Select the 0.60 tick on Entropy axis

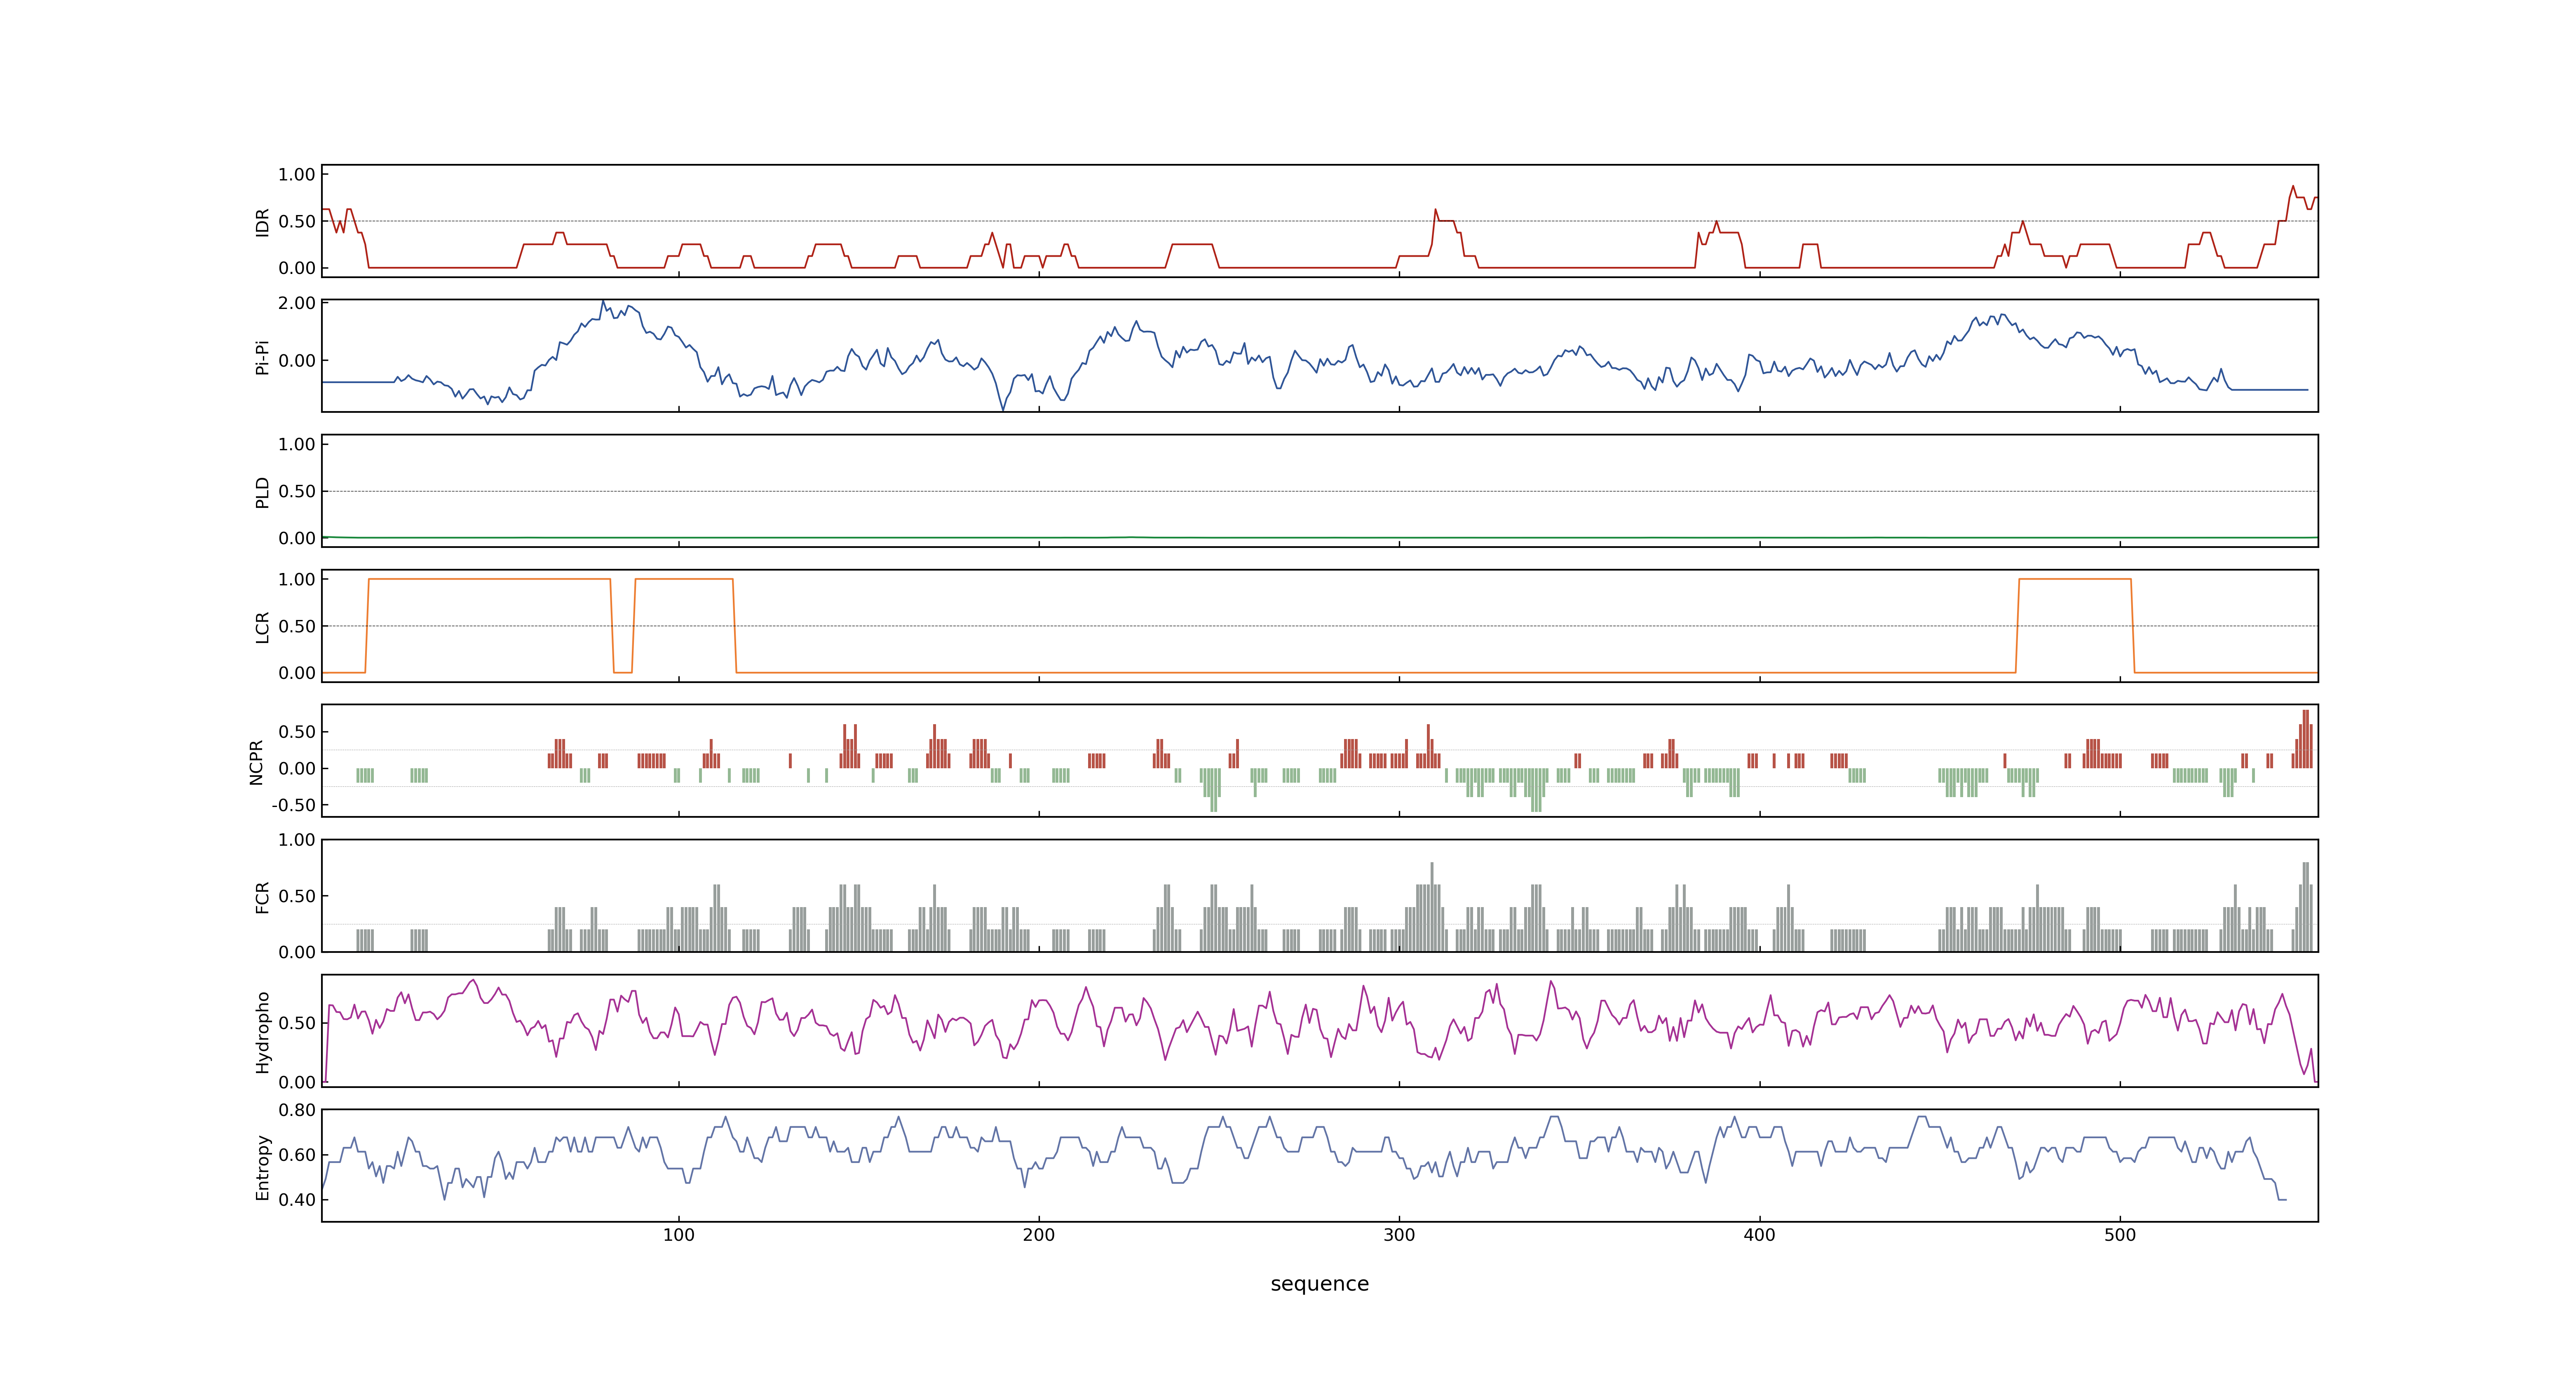pos(297,1155)
